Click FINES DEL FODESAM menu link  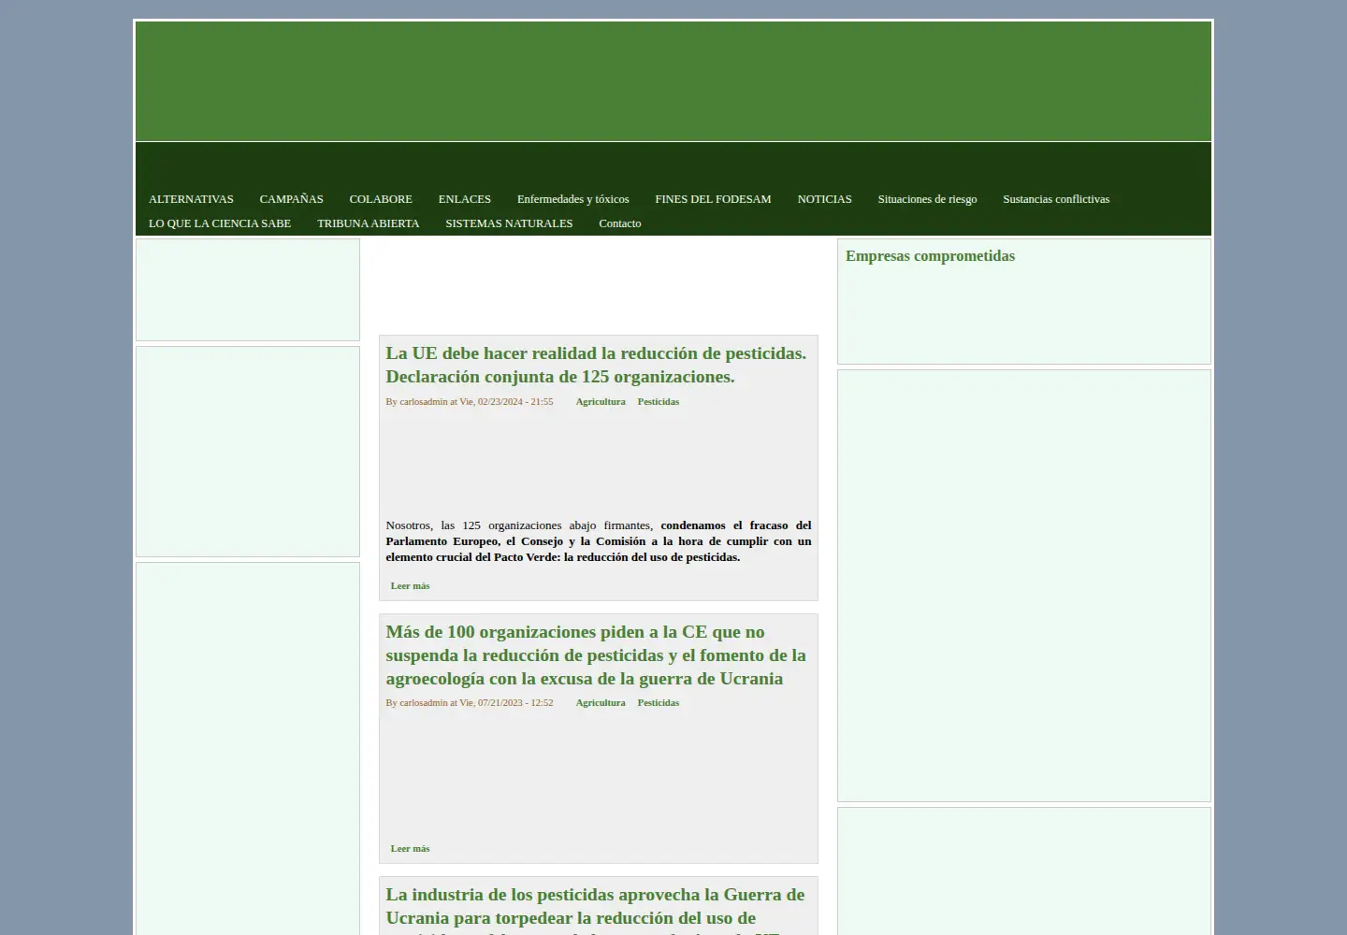click(713, 199)
